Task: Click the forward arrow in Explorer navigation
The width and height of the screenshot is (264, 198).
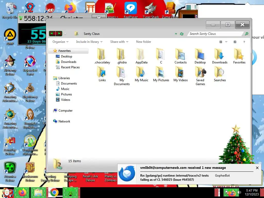Action: (59, 34)
